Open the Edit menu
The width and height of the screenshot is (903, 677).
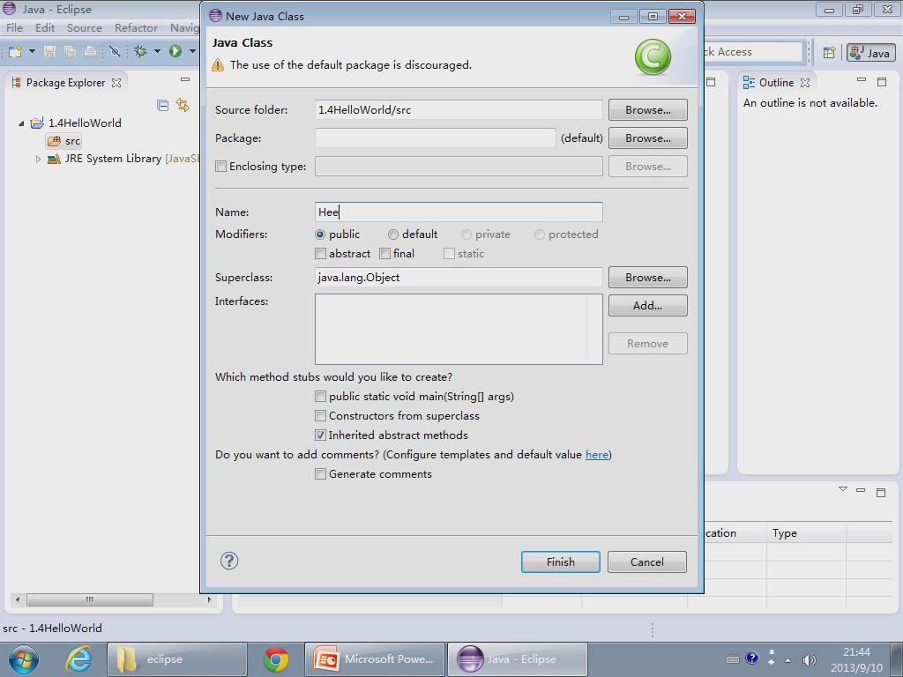point(45,27)
